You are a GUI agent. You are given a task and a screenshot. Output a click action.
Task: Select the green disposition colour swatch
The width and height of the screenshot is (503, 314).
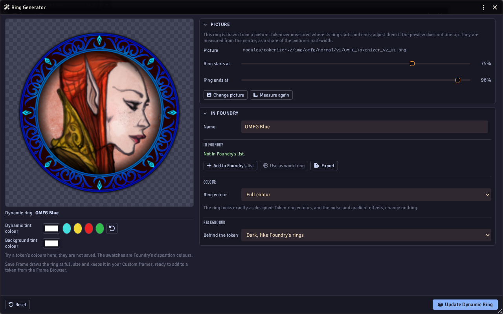100,228
